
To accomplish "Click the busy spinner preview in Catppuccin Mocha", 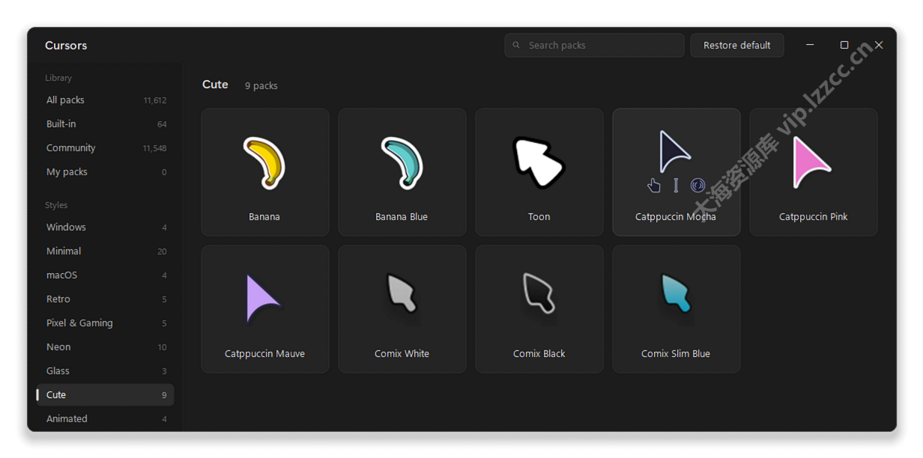I will pyautogui.click(x=697, y=186).
